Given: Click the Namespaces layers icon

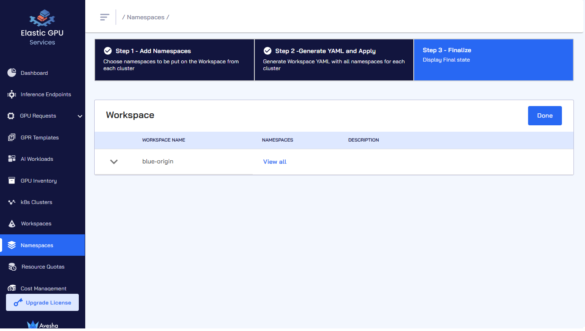Looking at the screenshot, I should point(12,245).
